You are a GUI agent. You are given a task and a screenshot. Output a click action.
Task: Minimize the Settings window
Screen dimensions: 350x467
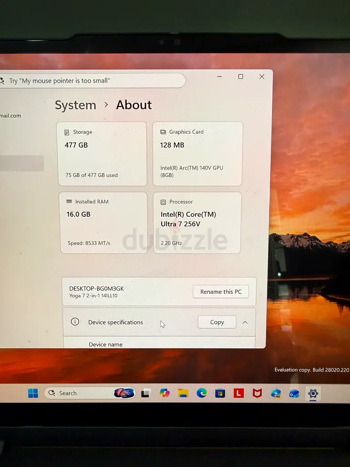[x=220, y=77]
